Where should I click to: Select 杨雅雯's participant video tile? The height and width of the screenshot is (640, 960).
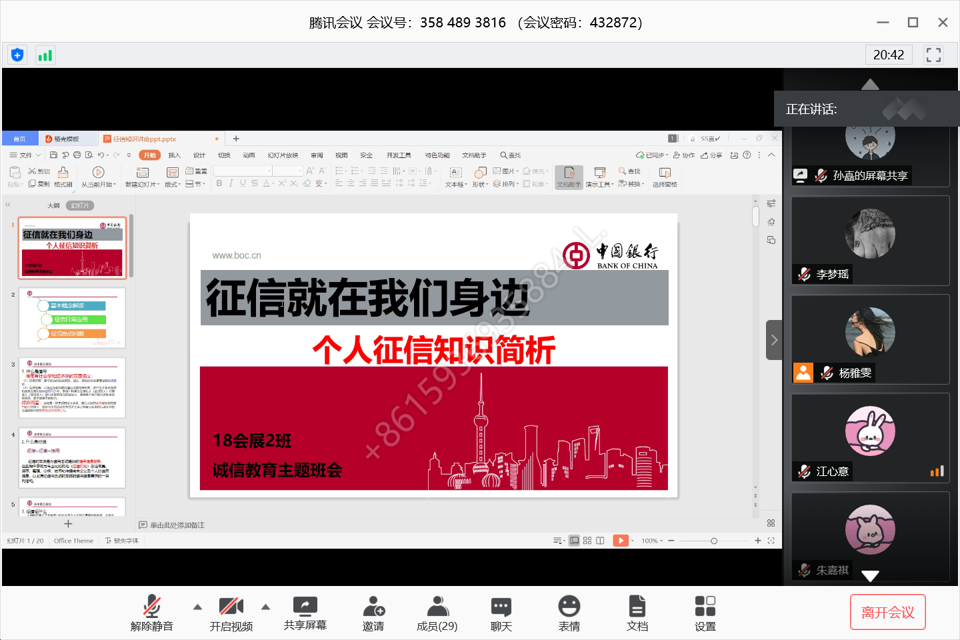pyautogui.click(x=870, y=339)
